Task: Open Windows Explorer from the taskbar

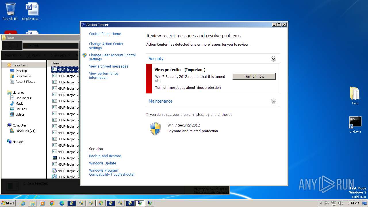Action: 32,203
